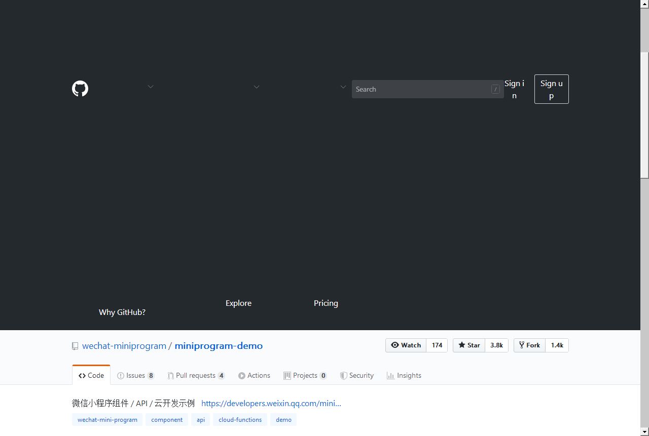Click the Issues count badge 8

[151, 376]
